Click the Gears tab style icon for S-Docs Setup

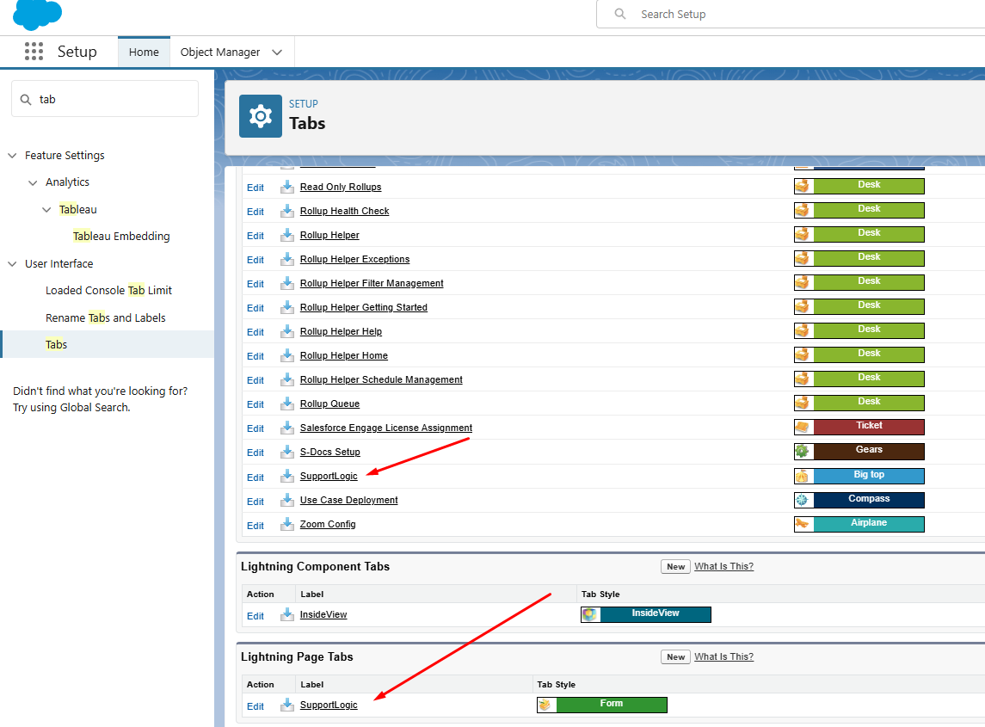803,451
